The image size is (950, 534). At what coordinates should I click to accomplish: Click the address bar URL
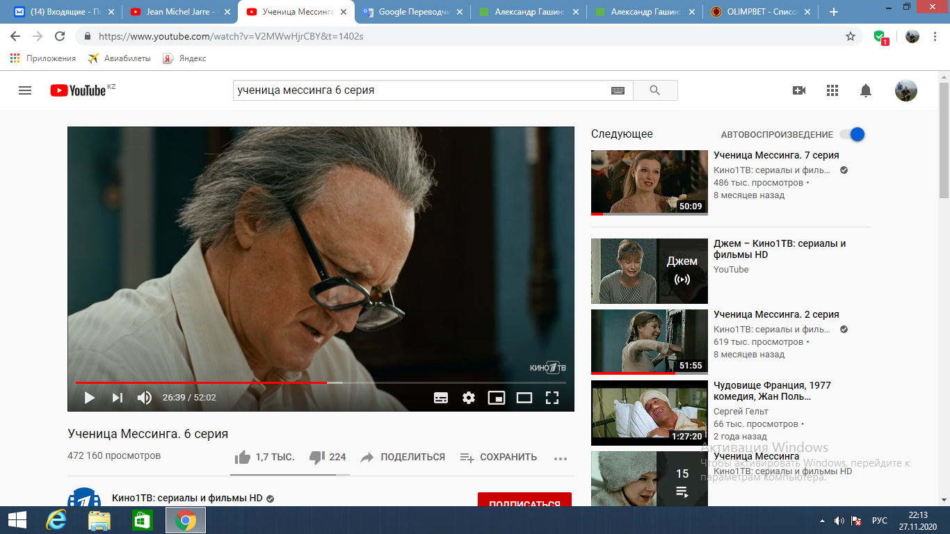click(231, 36)
